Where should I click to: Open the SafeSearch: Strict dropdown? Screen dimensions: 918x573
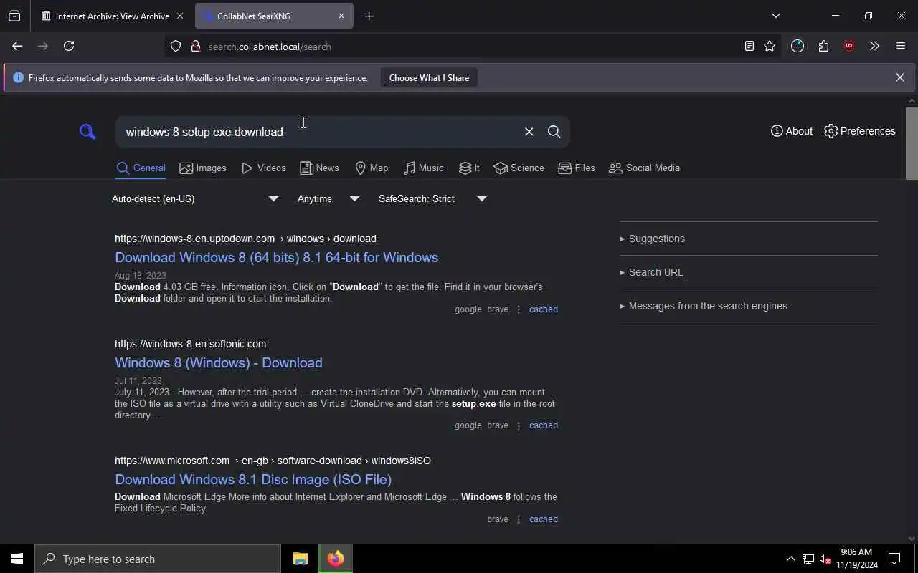tap(432, 198)
